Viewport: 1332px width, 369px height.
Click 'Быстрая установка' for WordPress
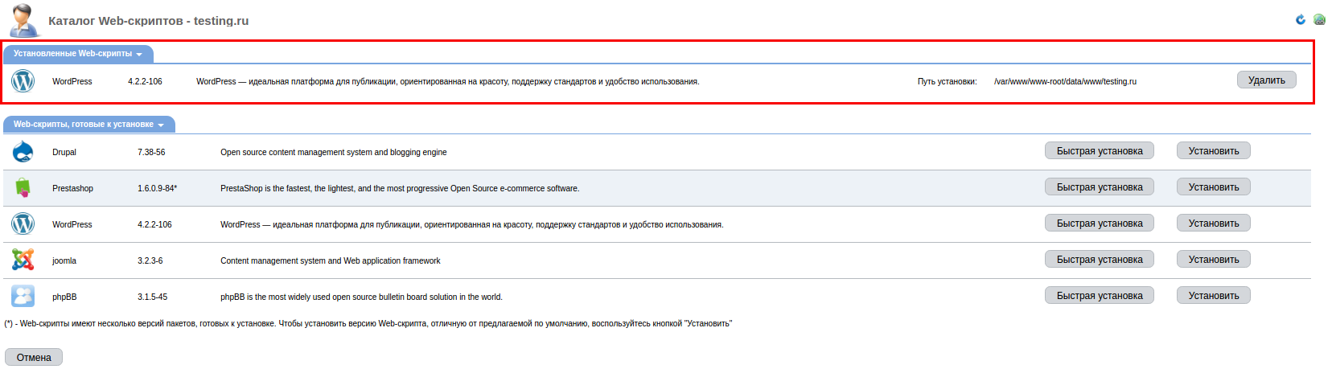point(1100,223)
